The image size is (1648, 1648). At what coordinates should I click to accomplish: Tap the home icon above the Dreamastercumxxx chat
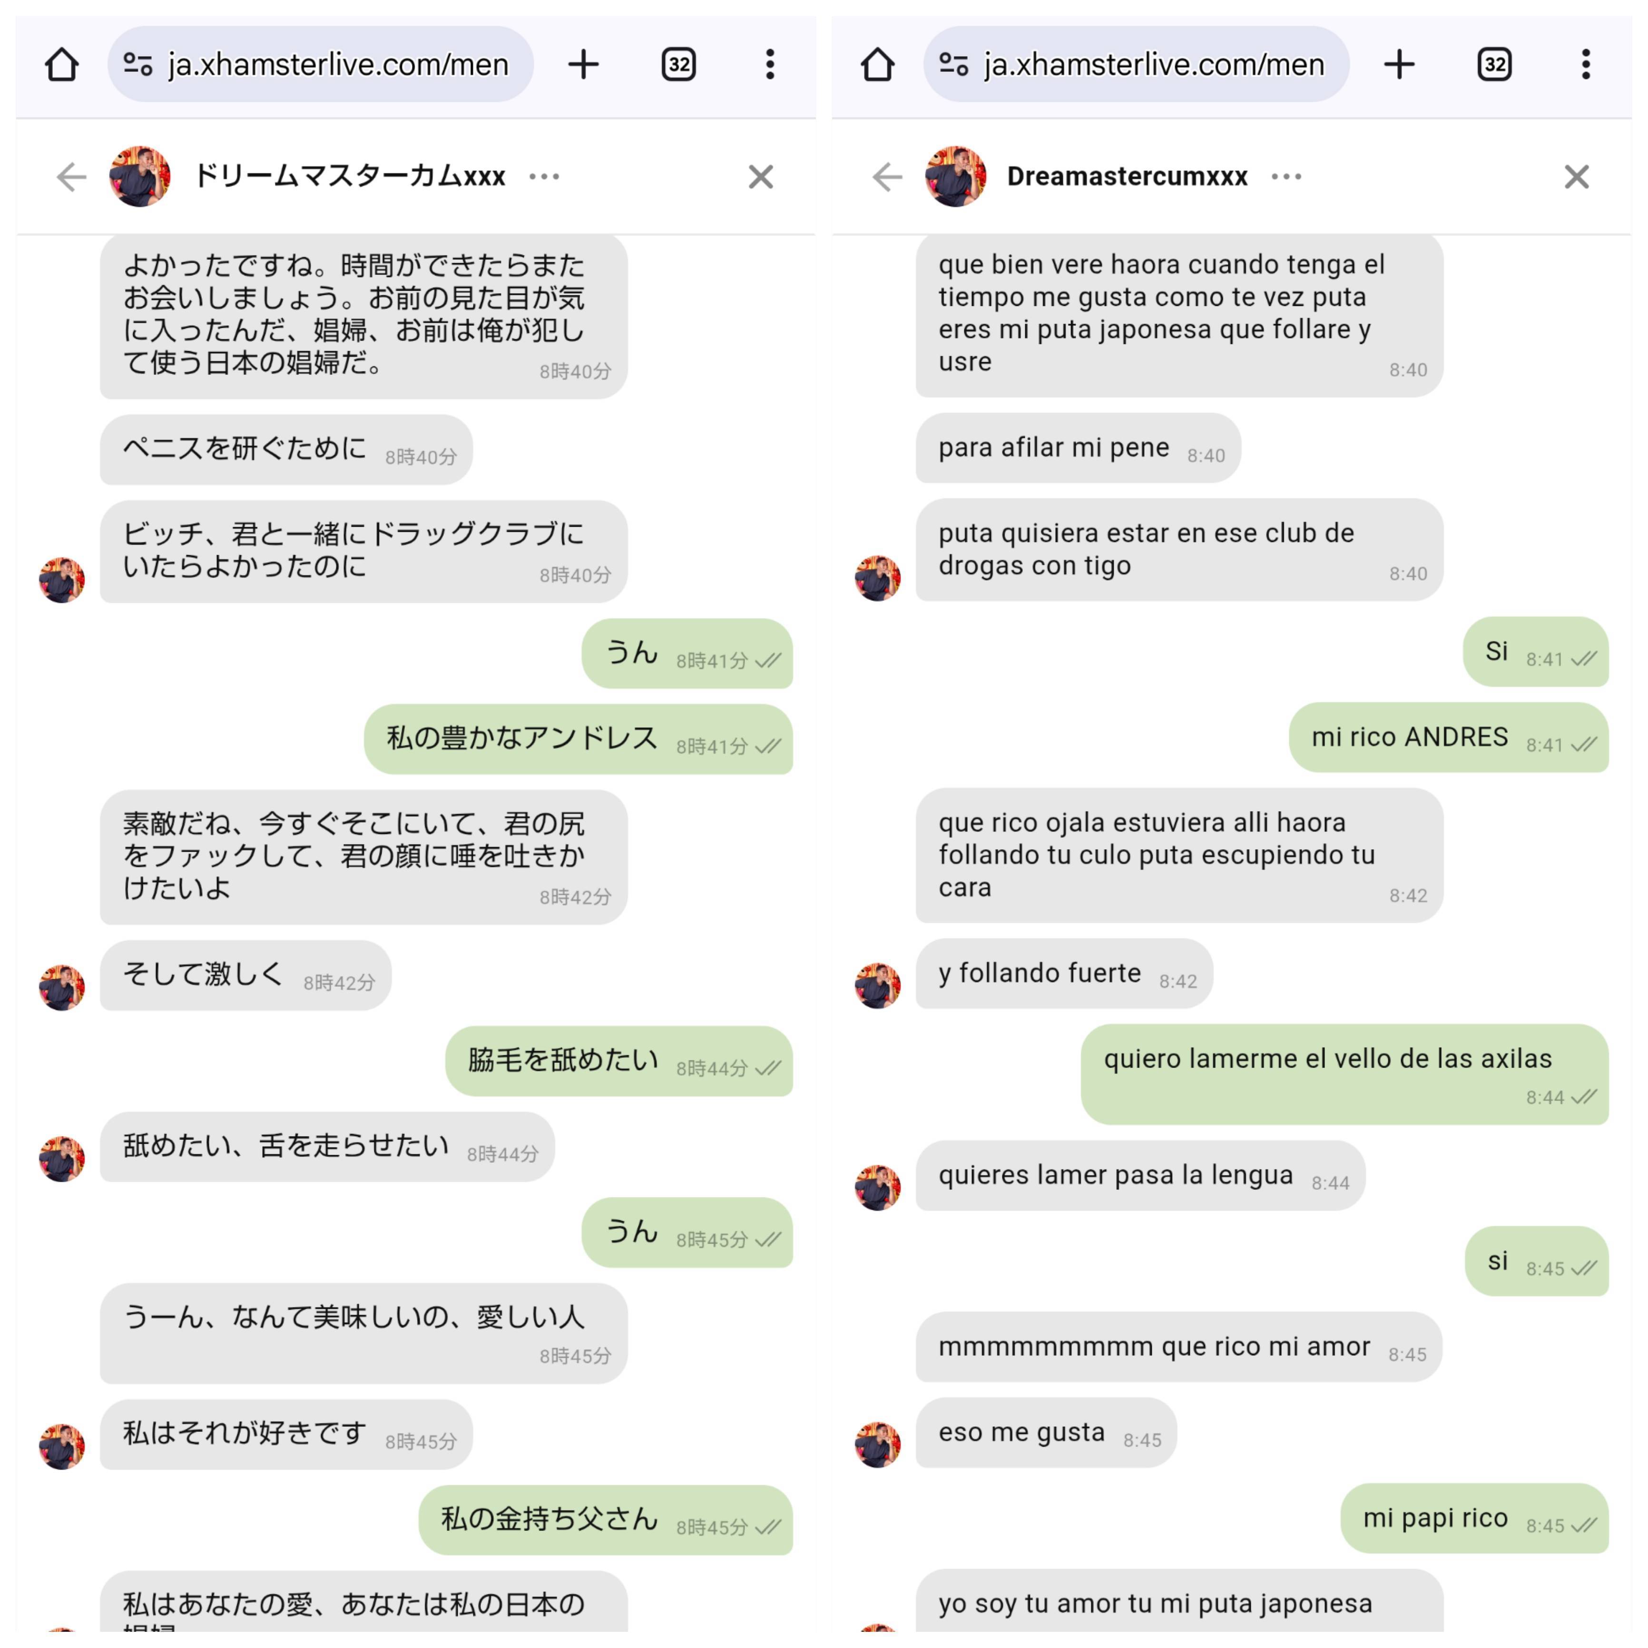point(877,65)
